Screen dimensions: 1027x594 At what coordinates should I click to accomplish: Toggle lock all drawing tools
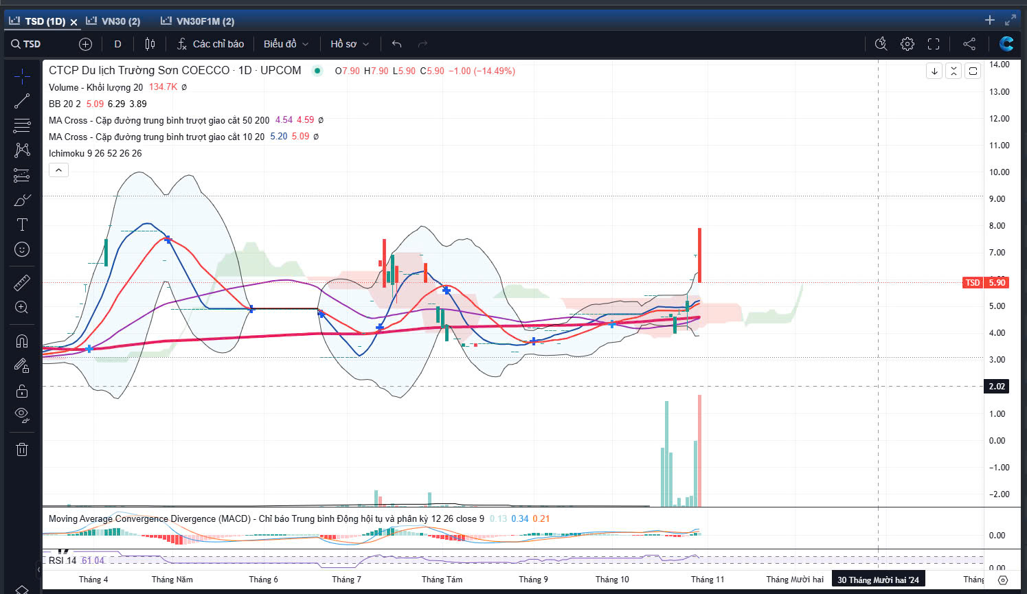pos(22,391)
